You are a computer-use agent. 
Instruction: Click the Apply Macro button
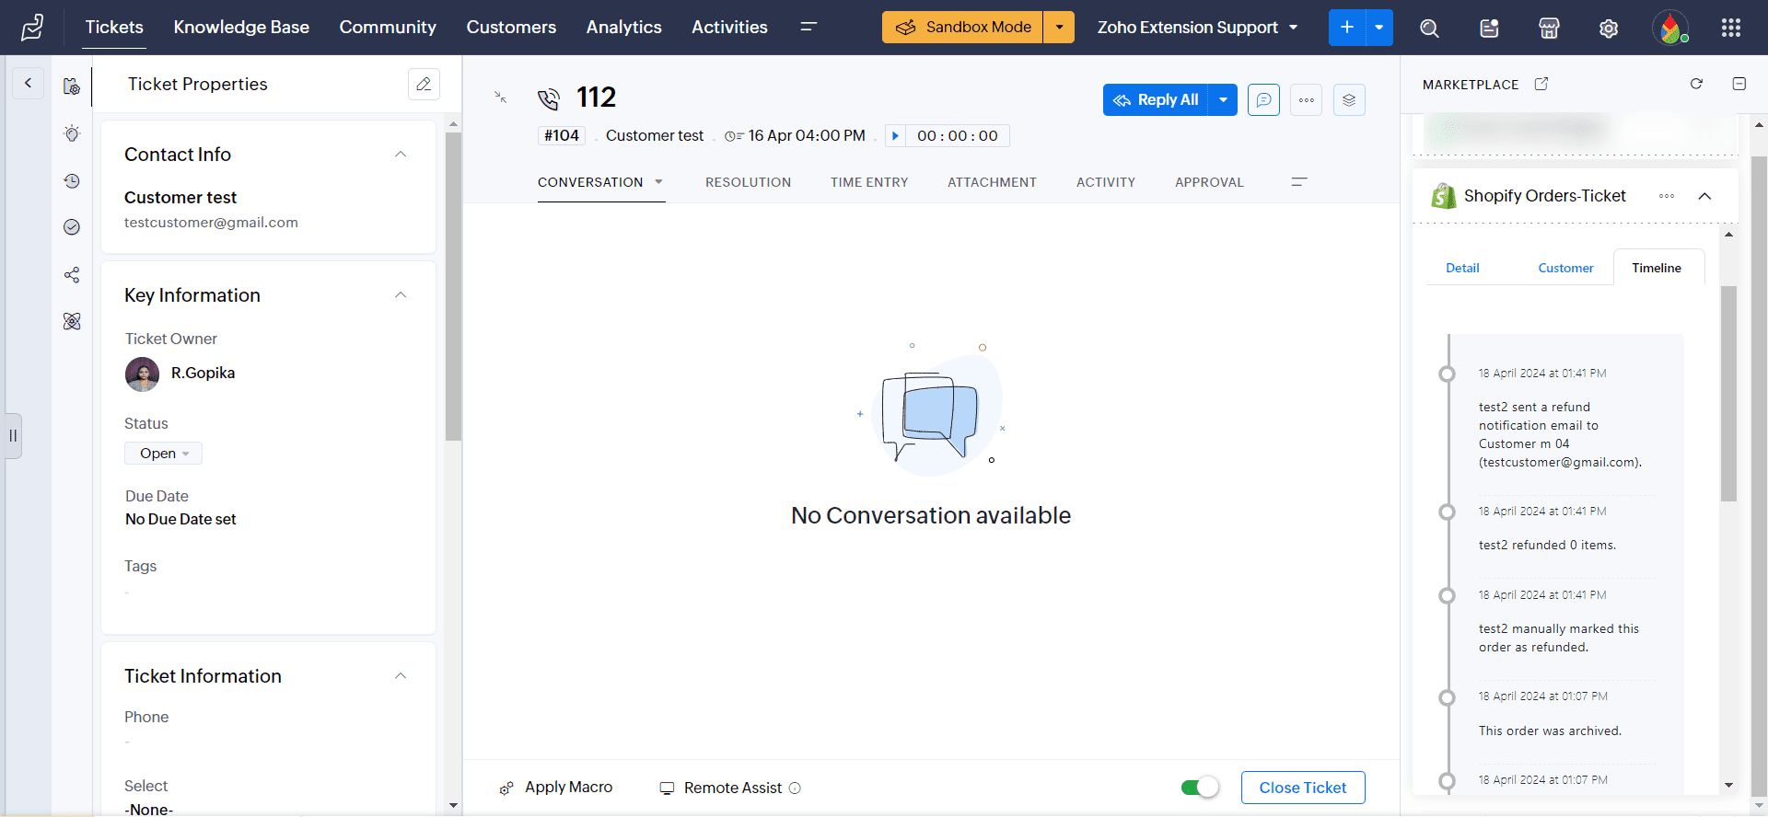[x=557, y=788]
